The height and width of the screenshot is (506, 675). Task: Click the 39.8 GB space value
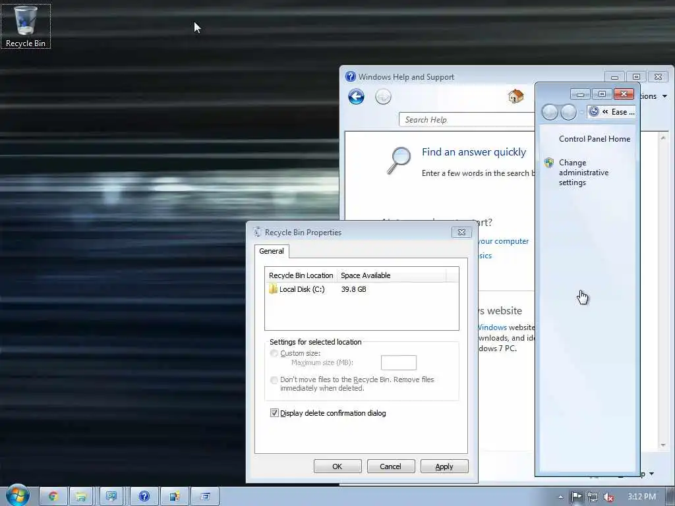[x=353, y=289]
